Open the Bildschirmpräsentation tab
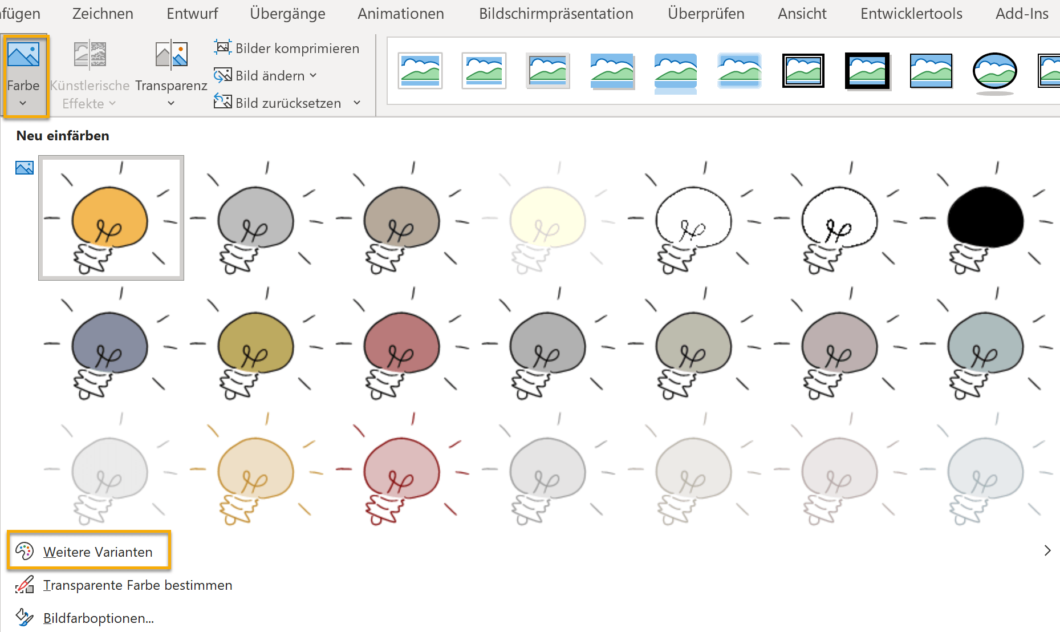The width and height of the screenshot is (1060, 632). click(556, 14)
